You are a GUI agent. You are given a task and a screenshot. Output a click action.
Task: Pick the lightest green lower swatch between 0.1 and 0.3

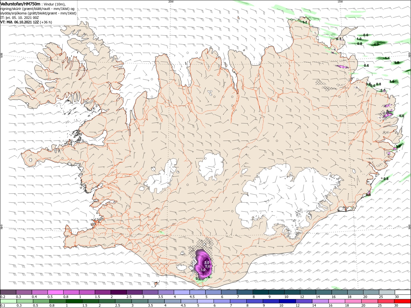point(8,301)
